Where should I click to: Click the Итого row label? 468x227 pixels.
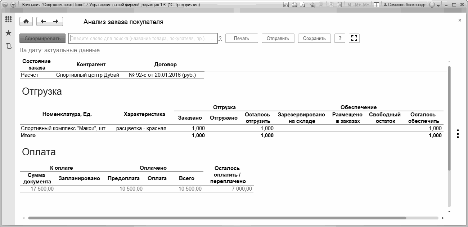(x=28, y=135)
